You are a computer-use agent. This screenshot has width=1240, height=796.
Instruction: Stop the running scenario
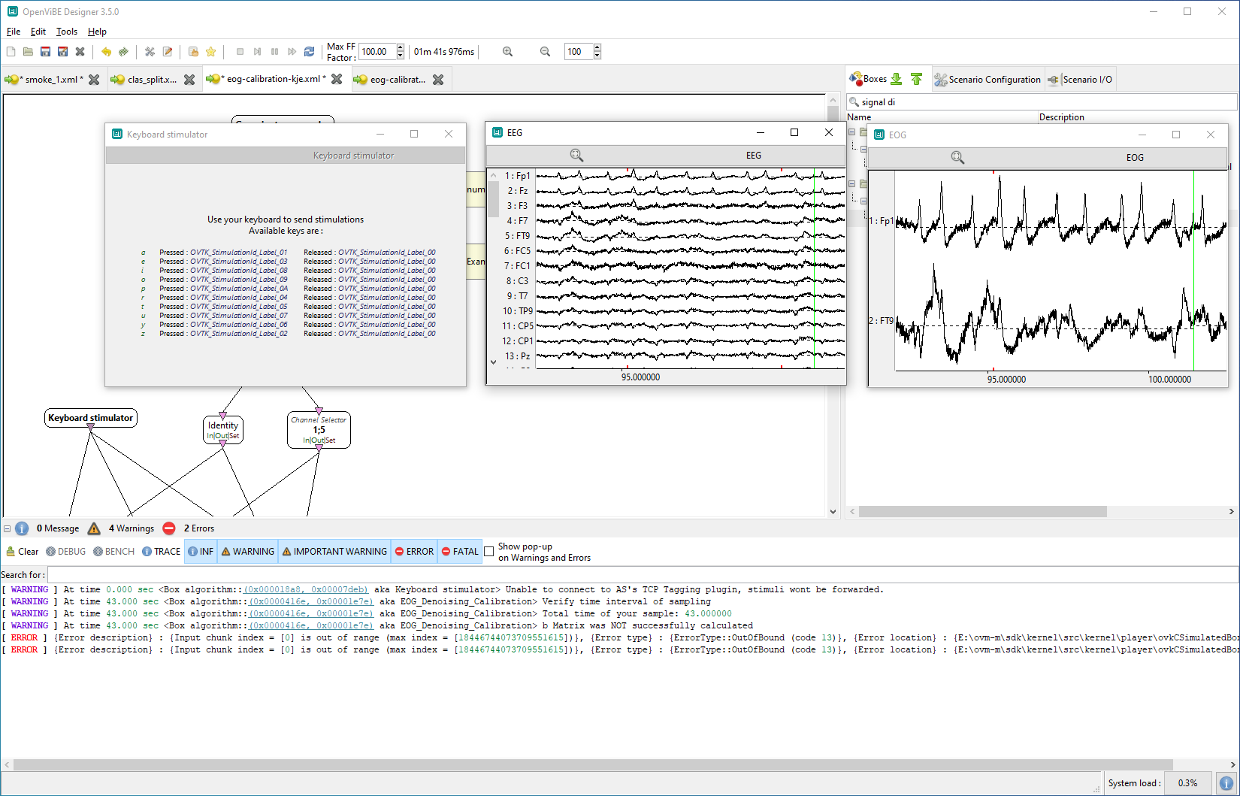point(240,52)
